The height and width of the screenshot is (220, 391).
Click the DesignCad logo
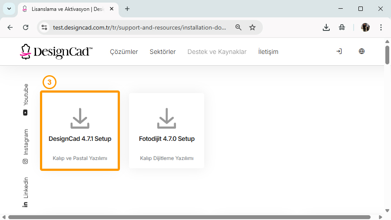56,51
